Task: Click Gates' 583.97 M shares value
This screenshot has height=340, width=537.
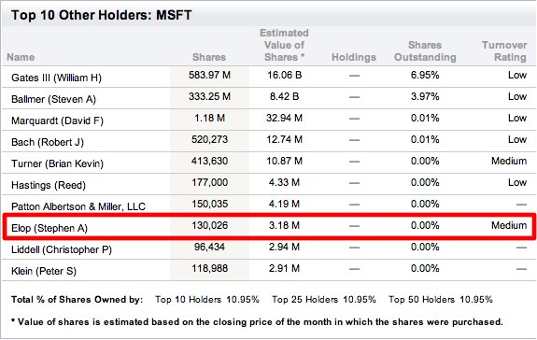Action: tap(209, 75)
